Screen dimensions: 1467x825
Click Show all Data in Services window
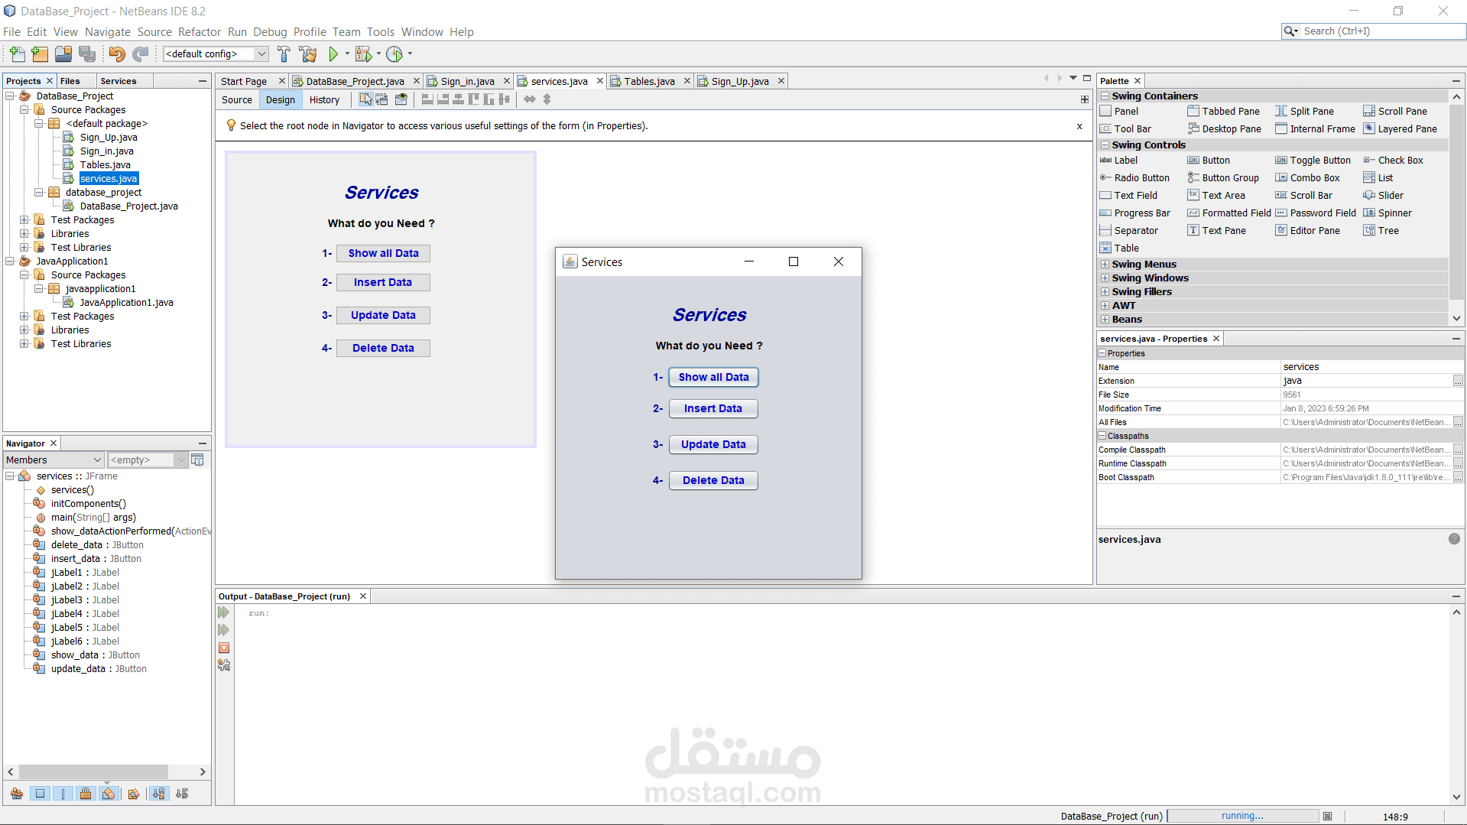point(713,377)
